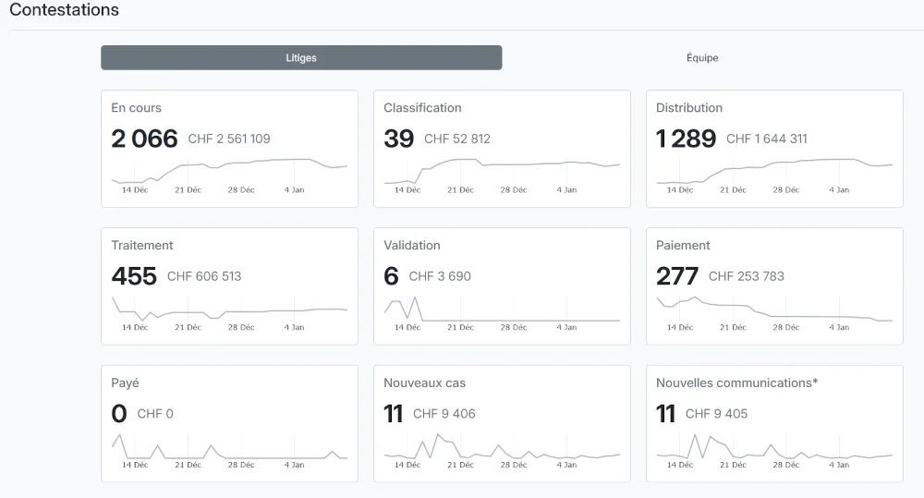Image resolution: width=924 pixels, height=498 pixels.
Task: Open the Distribution card
Action: click(x=774, y=149)
